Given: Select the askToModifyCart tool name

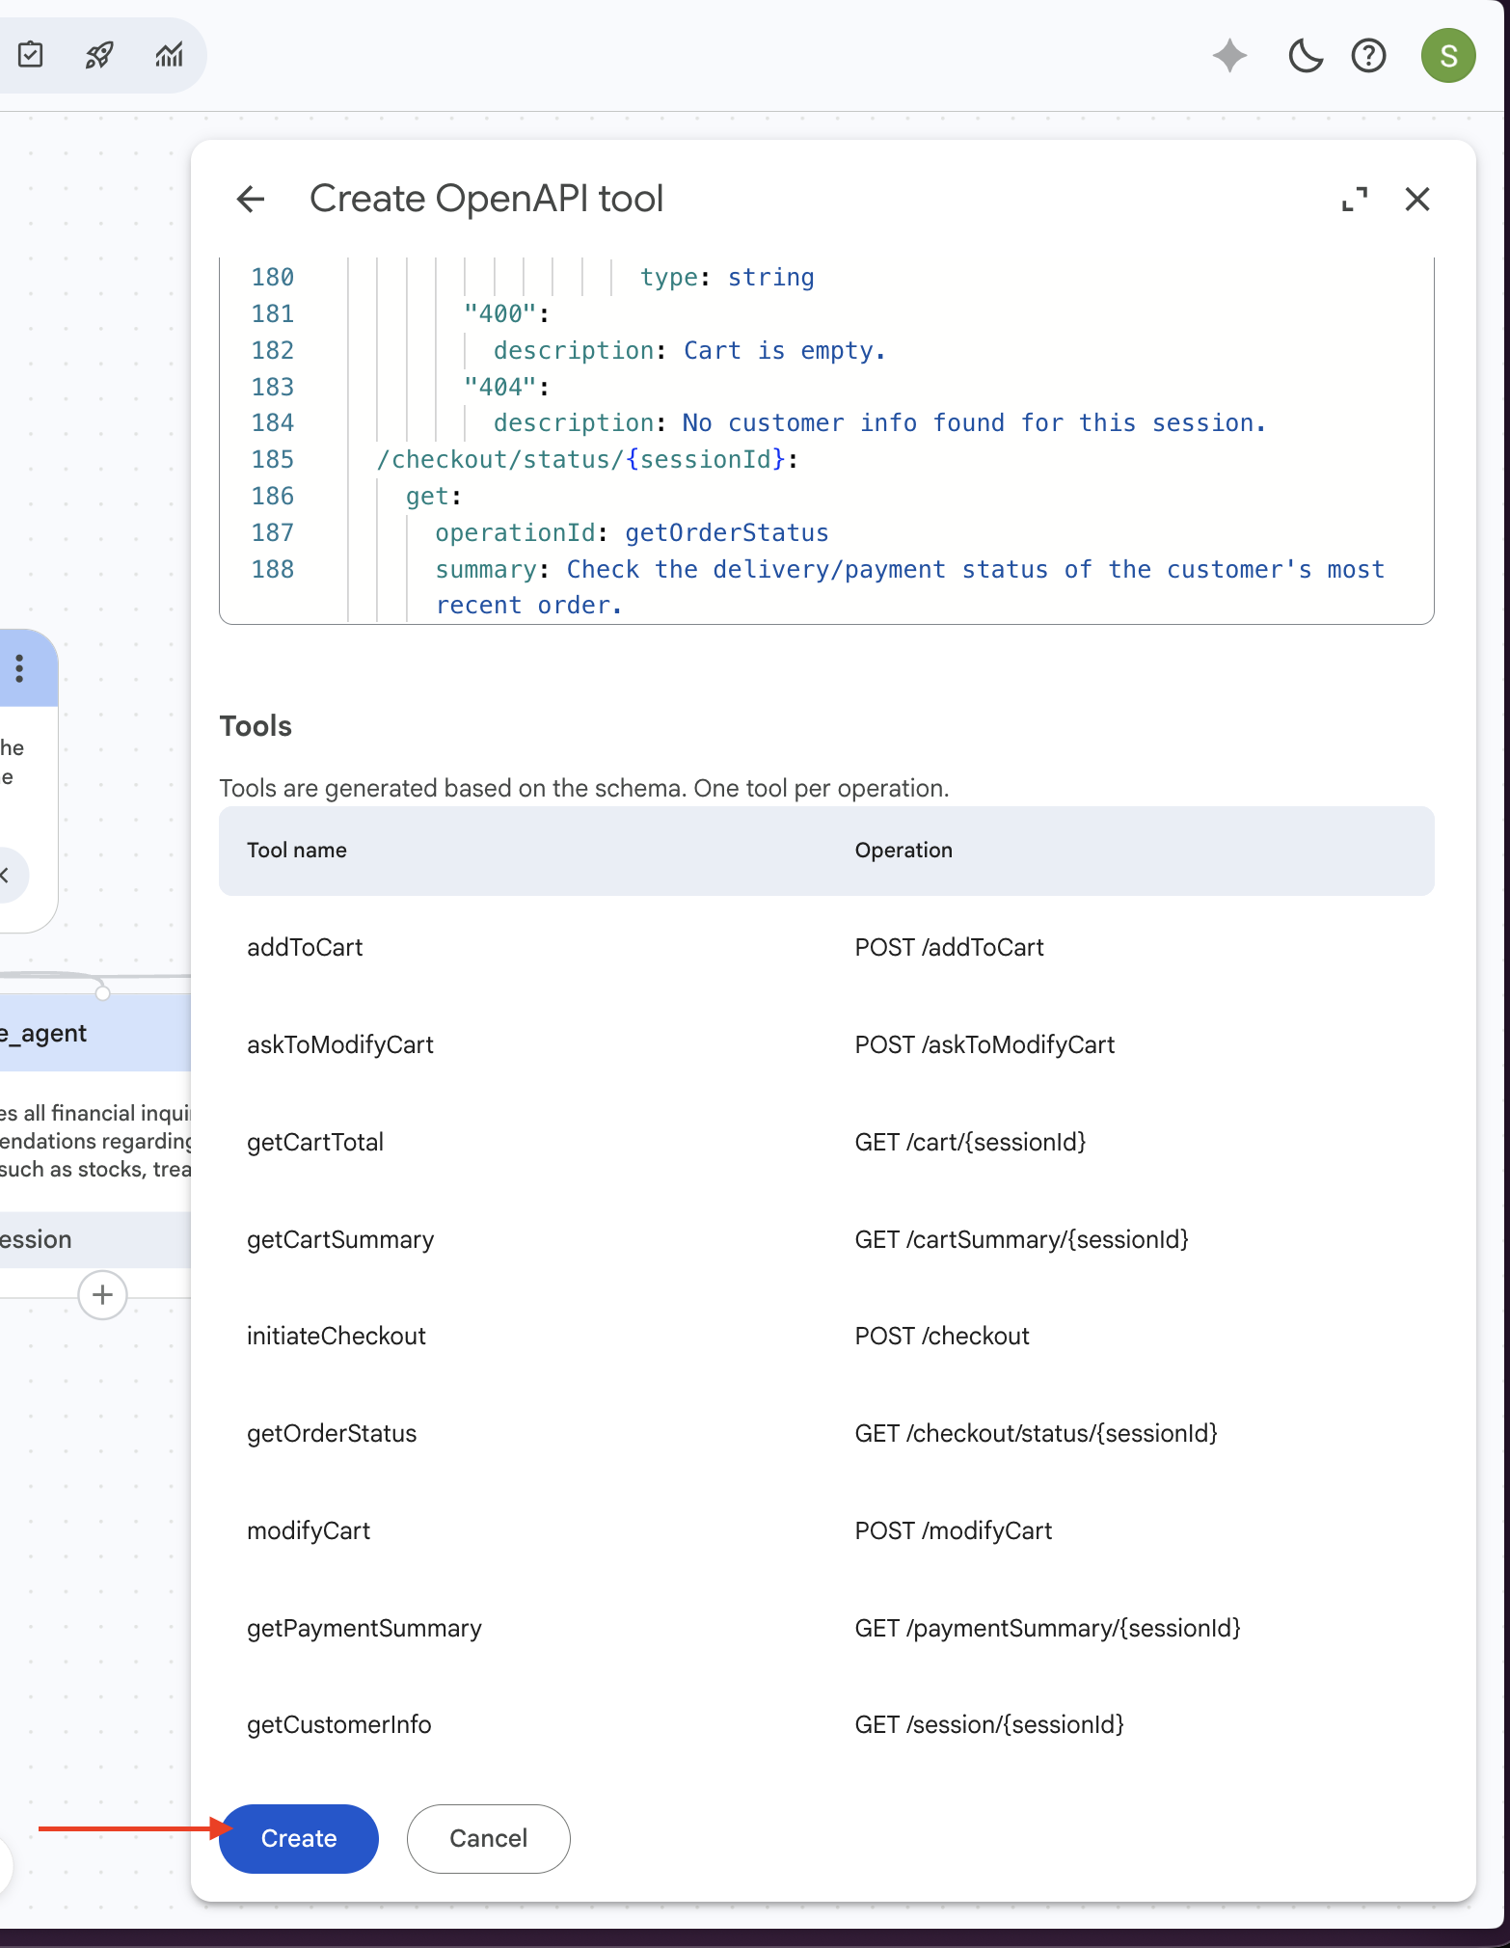Looking at the screenshot, I should pos(340,1044).
